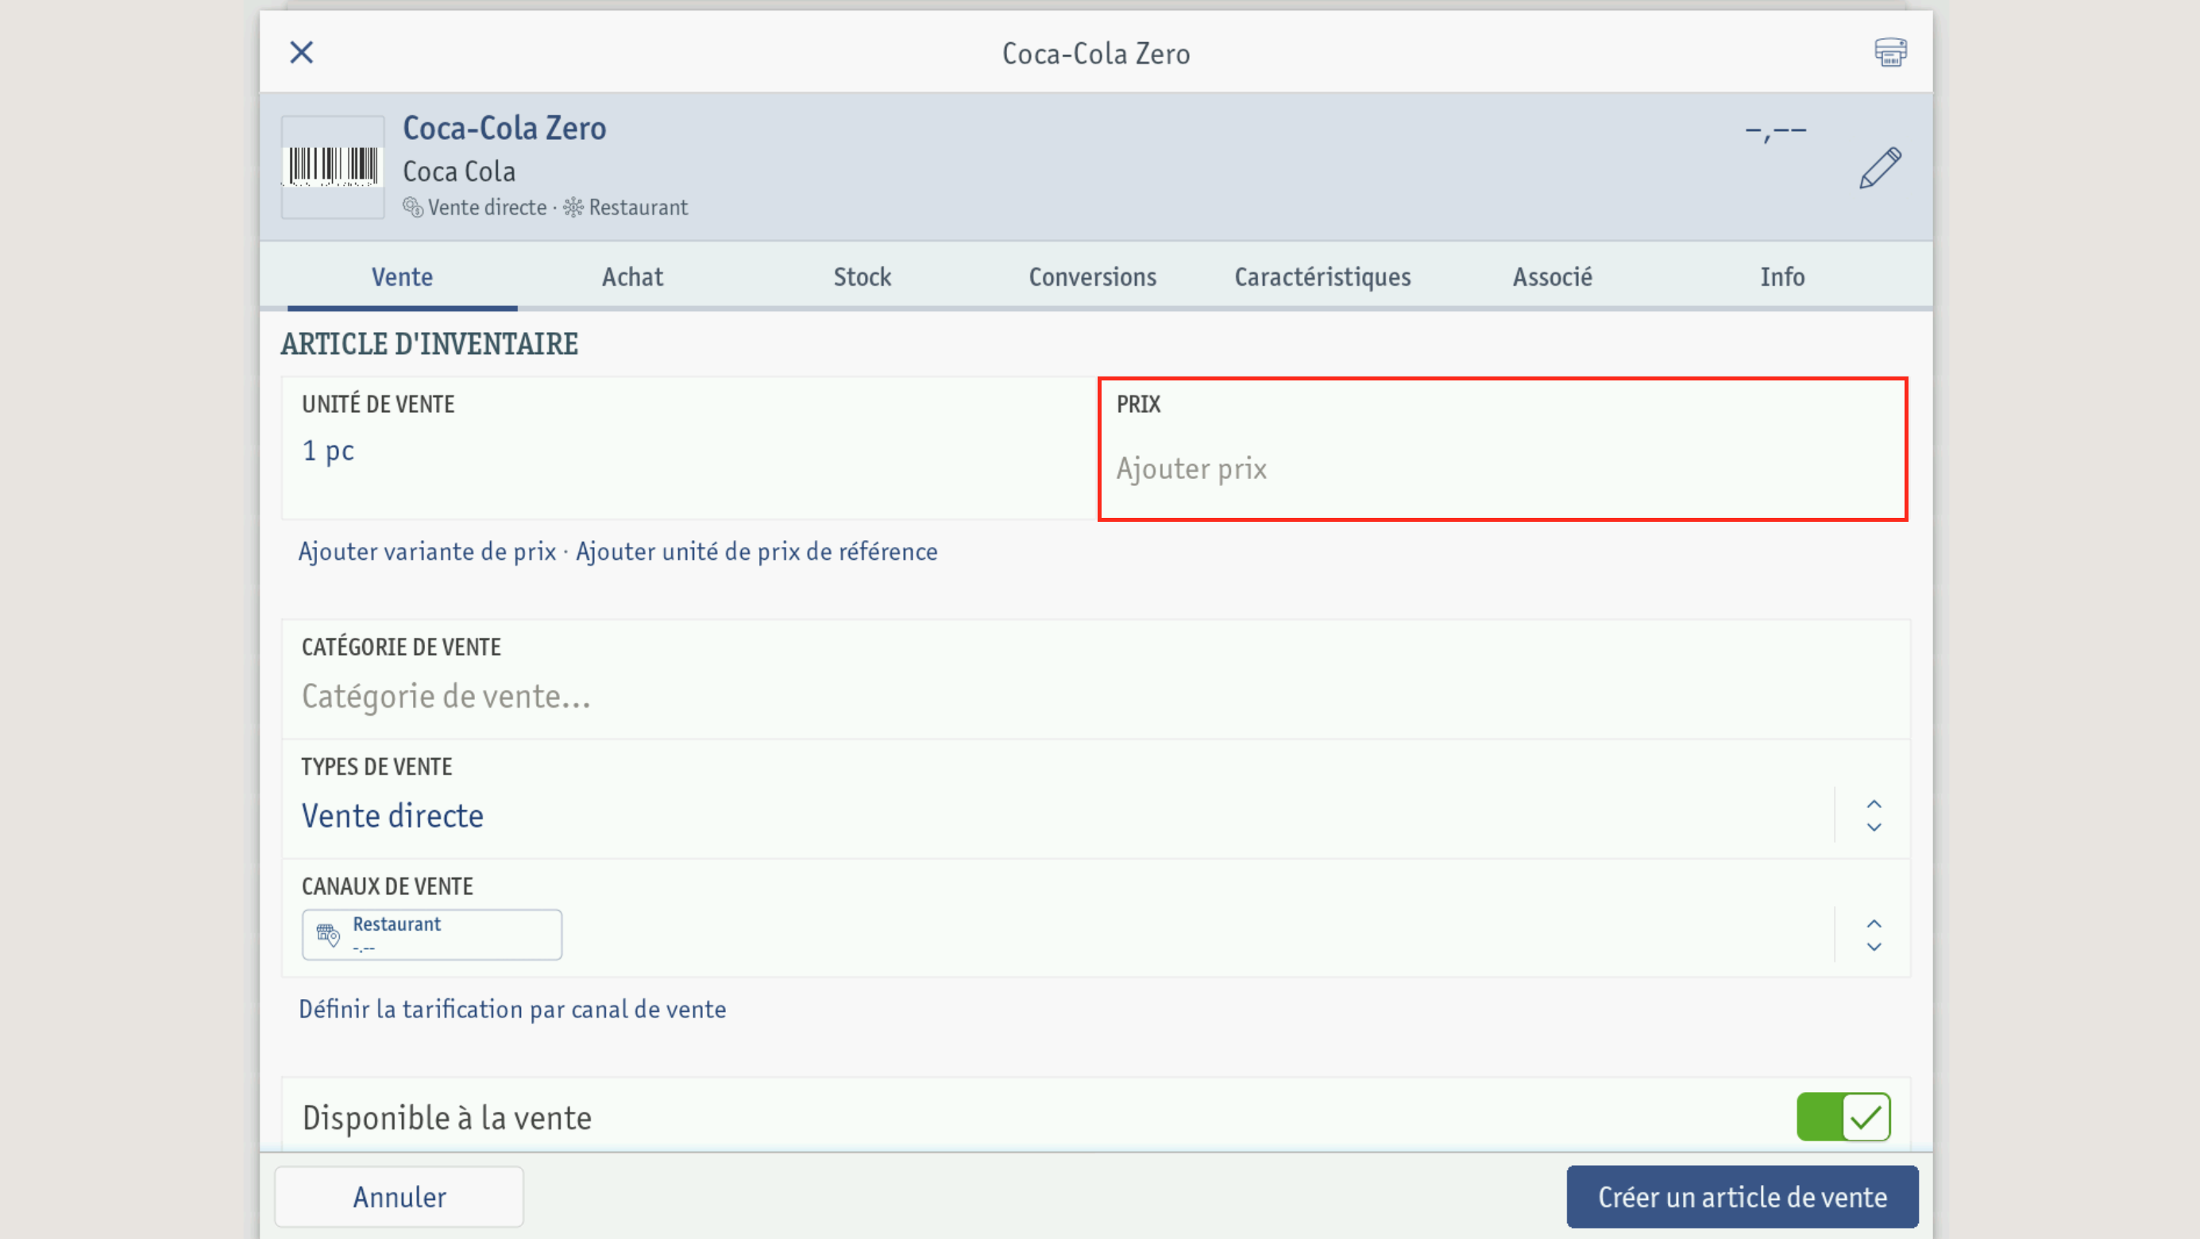
Task: Click the Vente directe tag in header
Action: click(475, 207)
